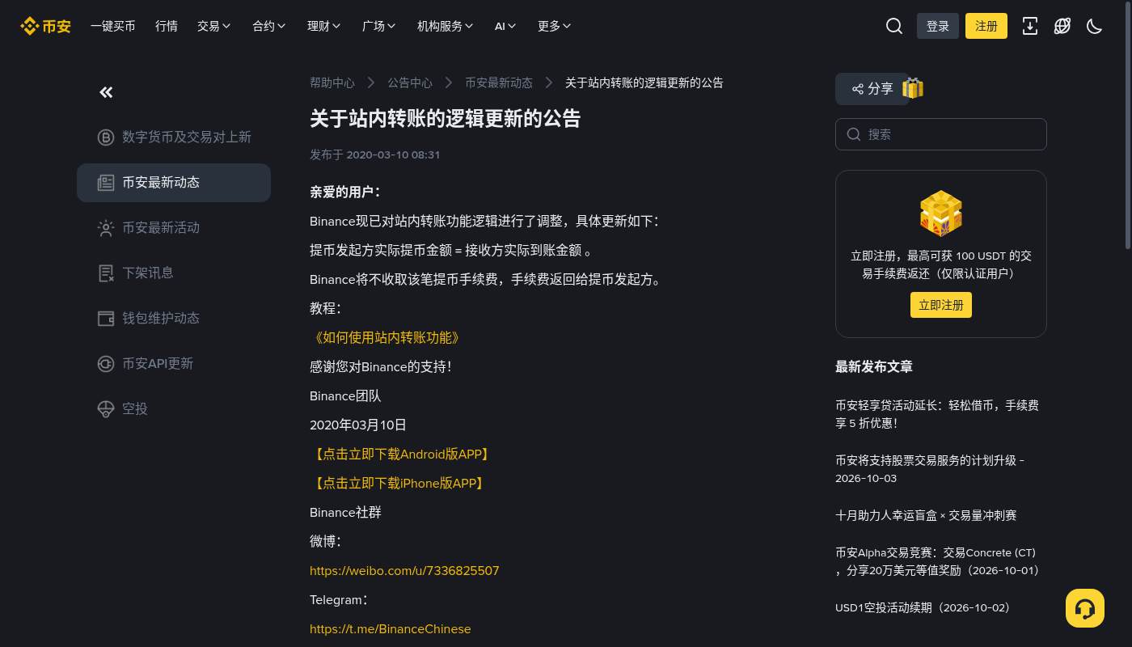Screen dimensions: 1132x647
Task: Expand the 更多 dropdown menu
Action: pos(555,26)
